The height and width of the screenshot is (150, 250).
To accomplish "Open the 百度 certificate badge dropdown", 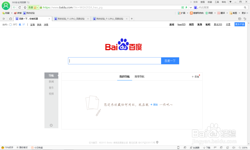I will point(33,8).
